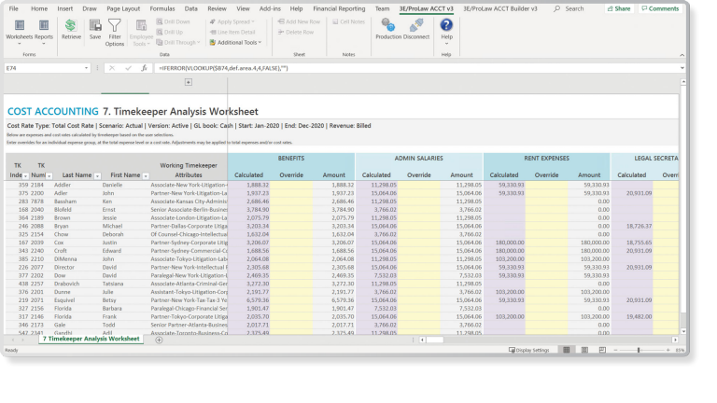
Task: Click the Share button
Action: [x=619, y=8]
